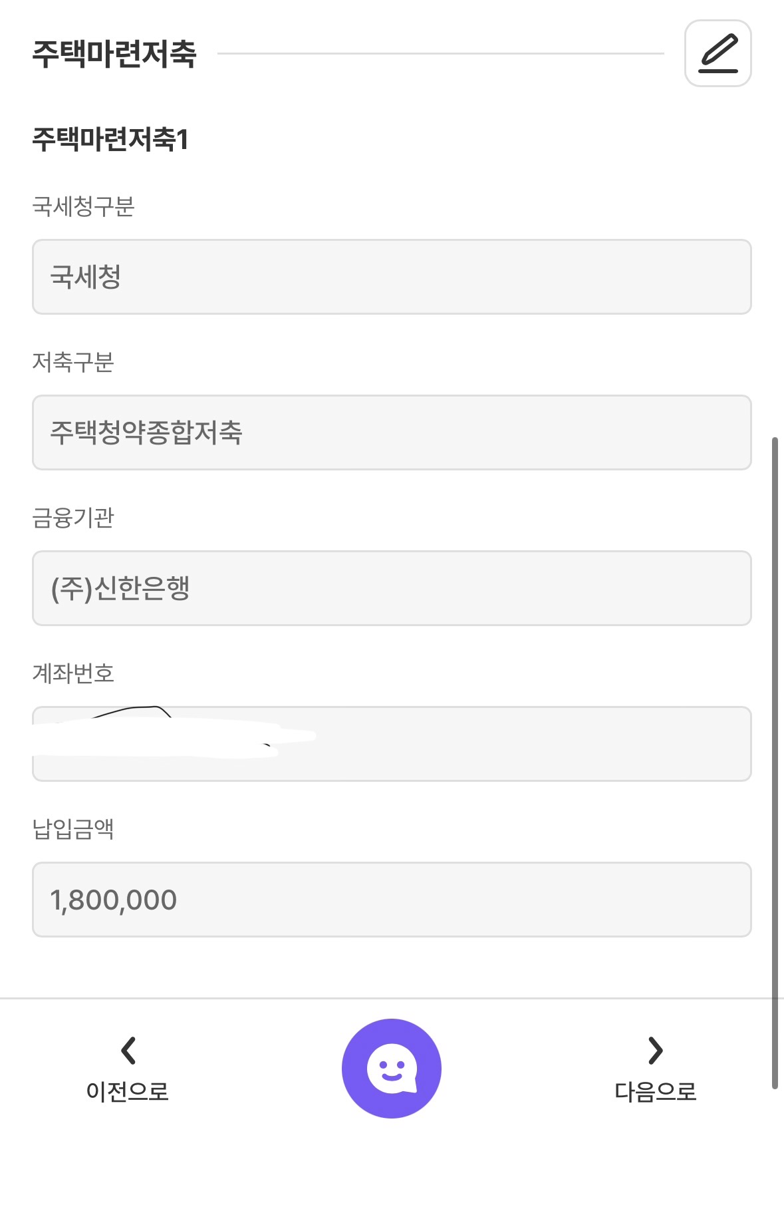Click the left chevron above 이전으로
This screenshot has width=784, height=1205.
tap(128, 1051)
